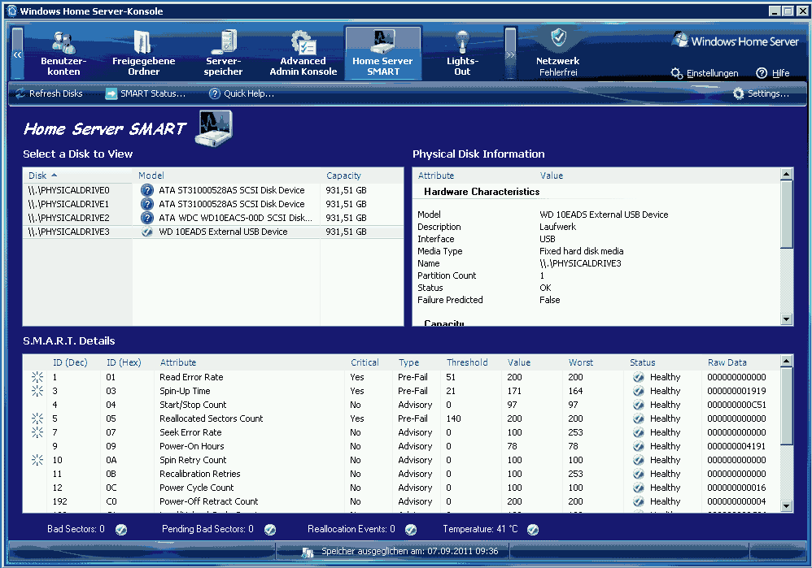Select the PHYSICALDRIVE0 disk row
Screen dimensions: 812x568
[x=68, y=190]
